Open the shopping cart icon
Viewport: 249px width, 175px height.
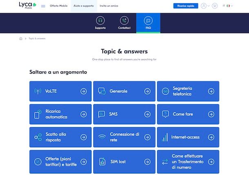tap(215, 6)
